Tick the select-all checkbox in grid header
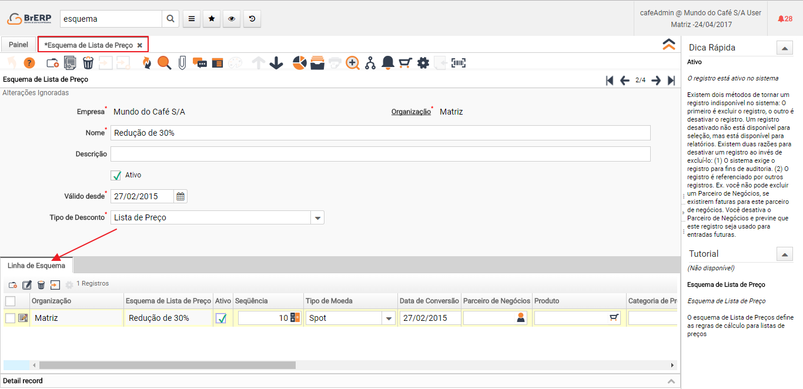 [x=11, y=301]
